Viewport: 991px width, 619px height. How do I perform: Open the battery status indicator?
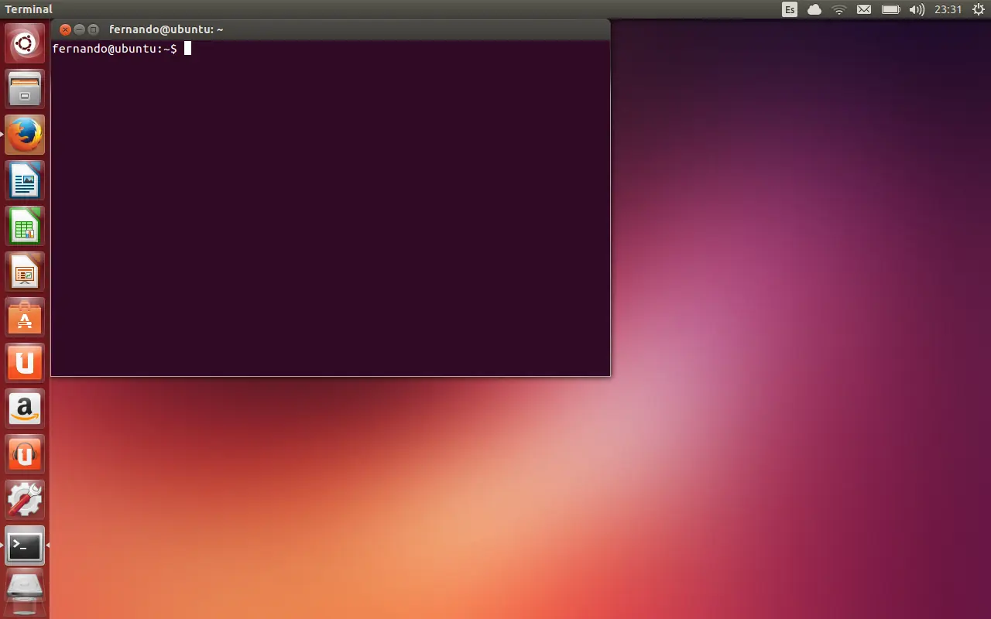pyautogui.click(x=891, y=9)
